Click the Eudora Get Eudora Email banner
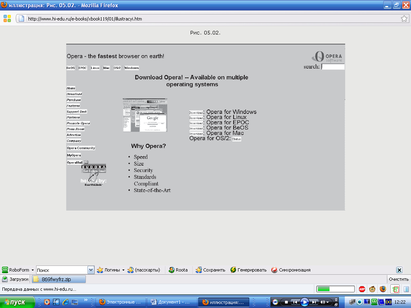This screenshot has width=411, height=308. 94,169
